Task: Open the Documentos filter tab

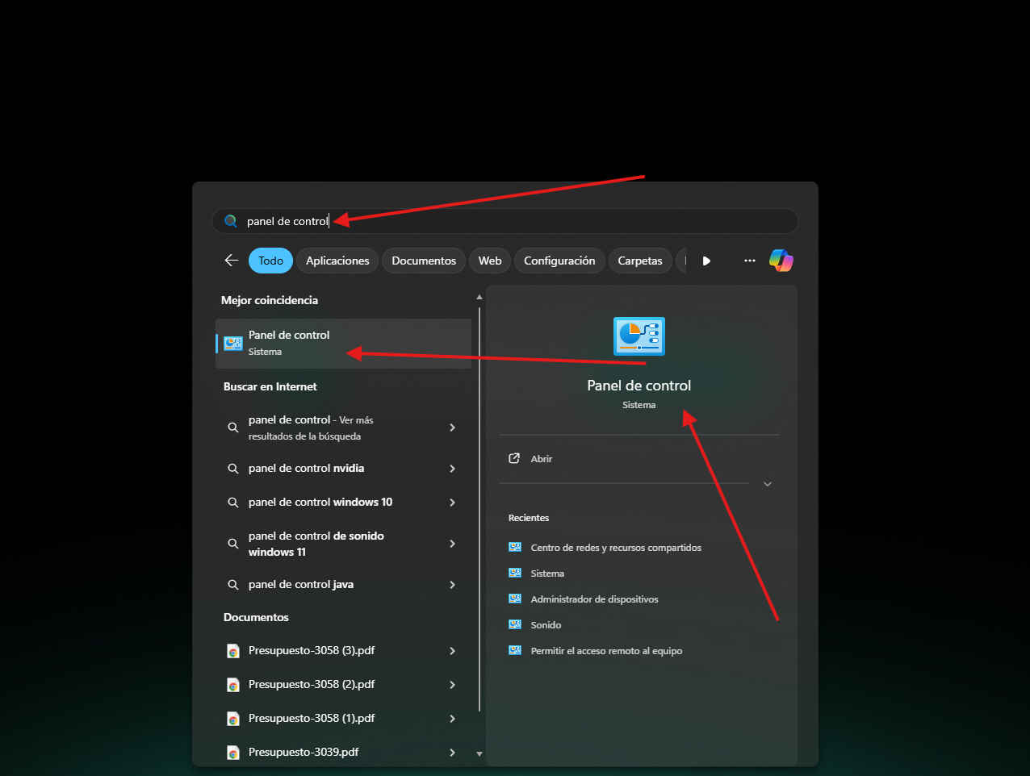Action: [424, 261]
